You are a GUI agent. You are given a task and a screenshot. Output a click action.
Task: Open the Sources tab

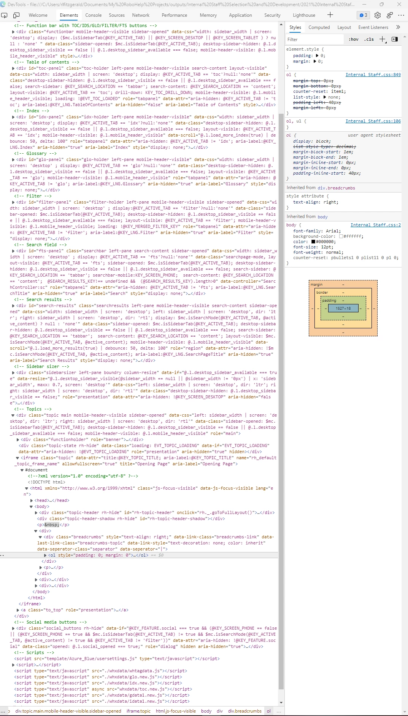pos(117,15)
